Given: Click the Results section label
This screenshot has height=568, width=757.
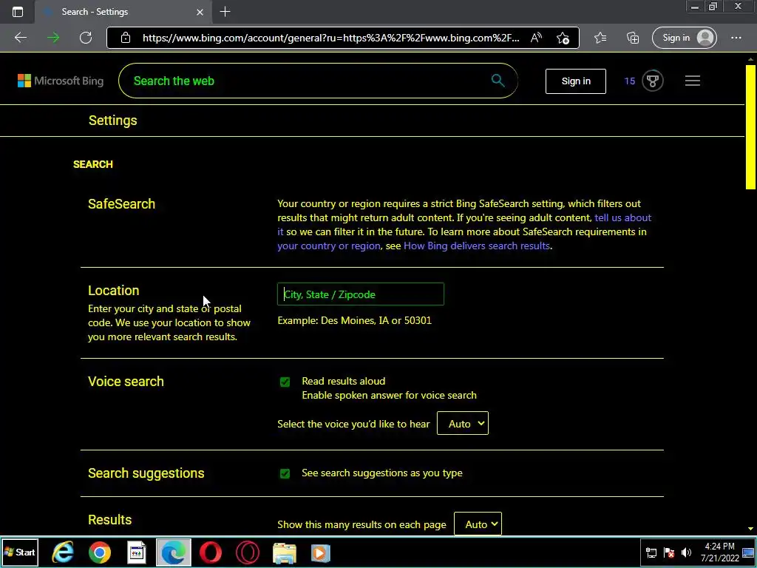Looking at the screenshot, I should point(109,520).
